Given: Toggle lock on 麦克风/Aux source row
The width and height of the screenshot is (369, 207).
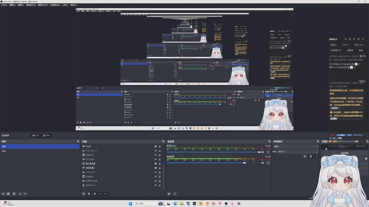Looking at the screenshot, I should pos(160,185).
